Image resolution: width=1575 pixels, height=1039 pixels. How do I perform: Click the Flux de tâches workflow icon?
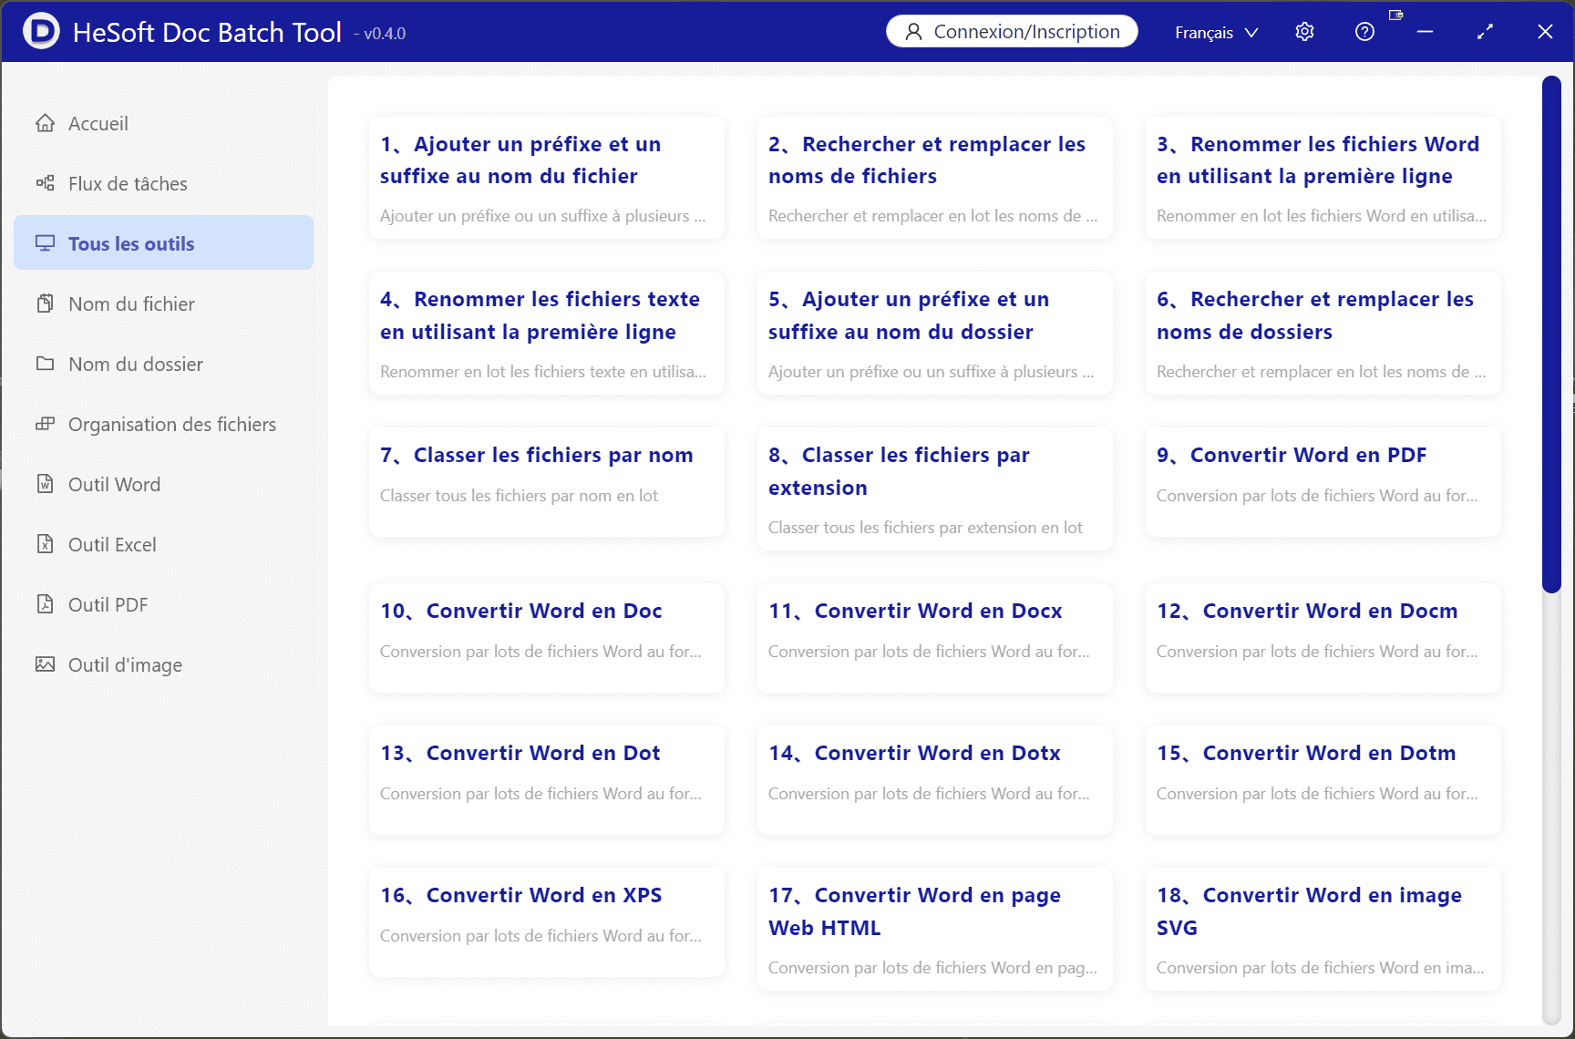[45, 183]
